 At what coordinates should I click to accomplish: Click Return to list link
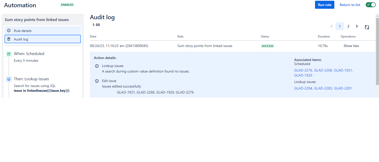350,5
